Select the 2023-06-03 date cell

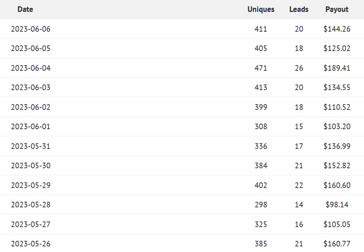point(31,87)
